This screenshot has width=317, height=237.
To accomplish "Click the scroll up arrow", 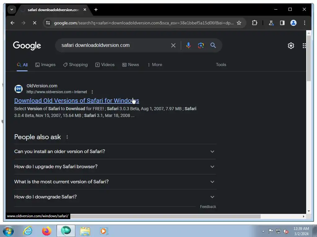I will coord(309,33).
